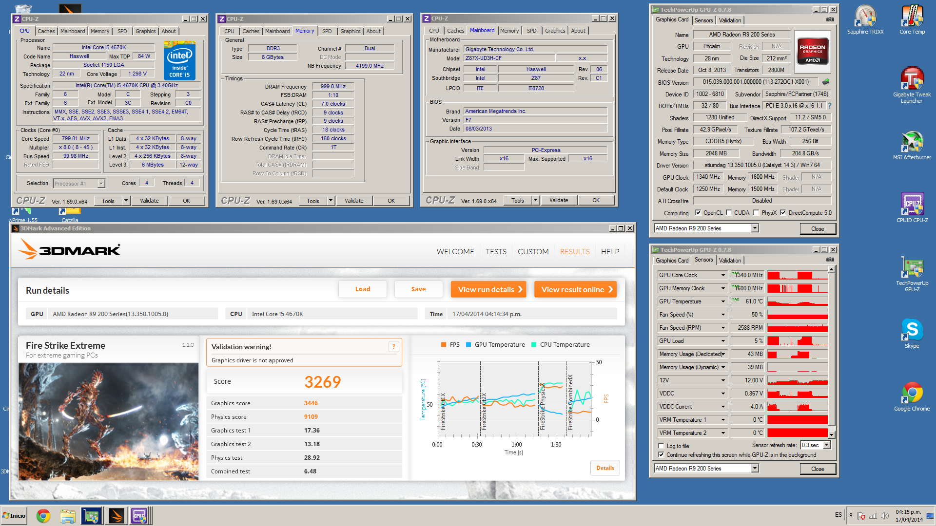The width and height of the screenshot is (936, 526).
Task: Open Windows Explorer from taskbar
Action: 68,516
